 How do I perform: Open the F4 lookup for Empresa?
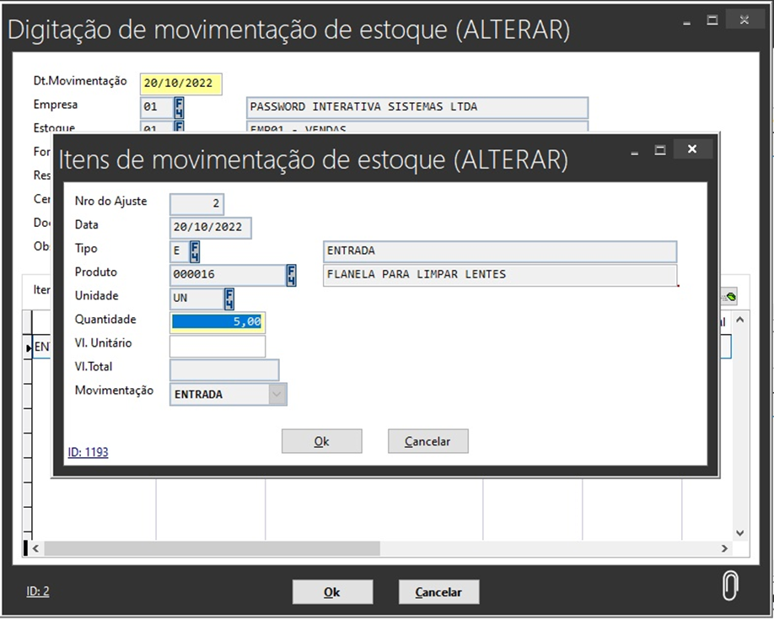[179, 107]
